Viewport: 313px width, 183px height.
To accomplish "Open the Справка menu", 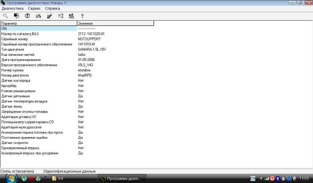I will click(52, 9).
